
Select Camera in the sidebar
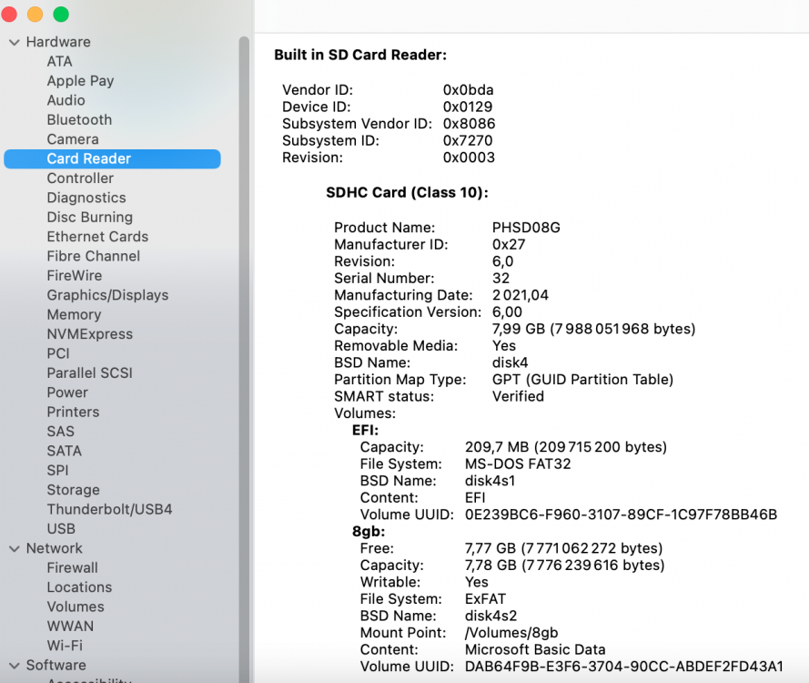pos(72,139)
